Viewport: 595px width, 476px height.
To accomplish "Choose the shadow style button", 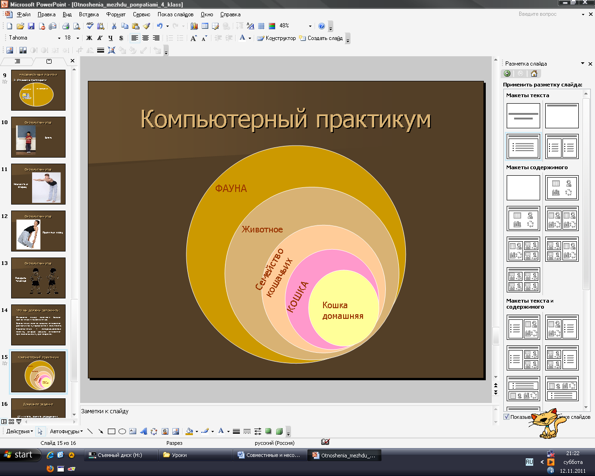I will [x=268, y=431].
